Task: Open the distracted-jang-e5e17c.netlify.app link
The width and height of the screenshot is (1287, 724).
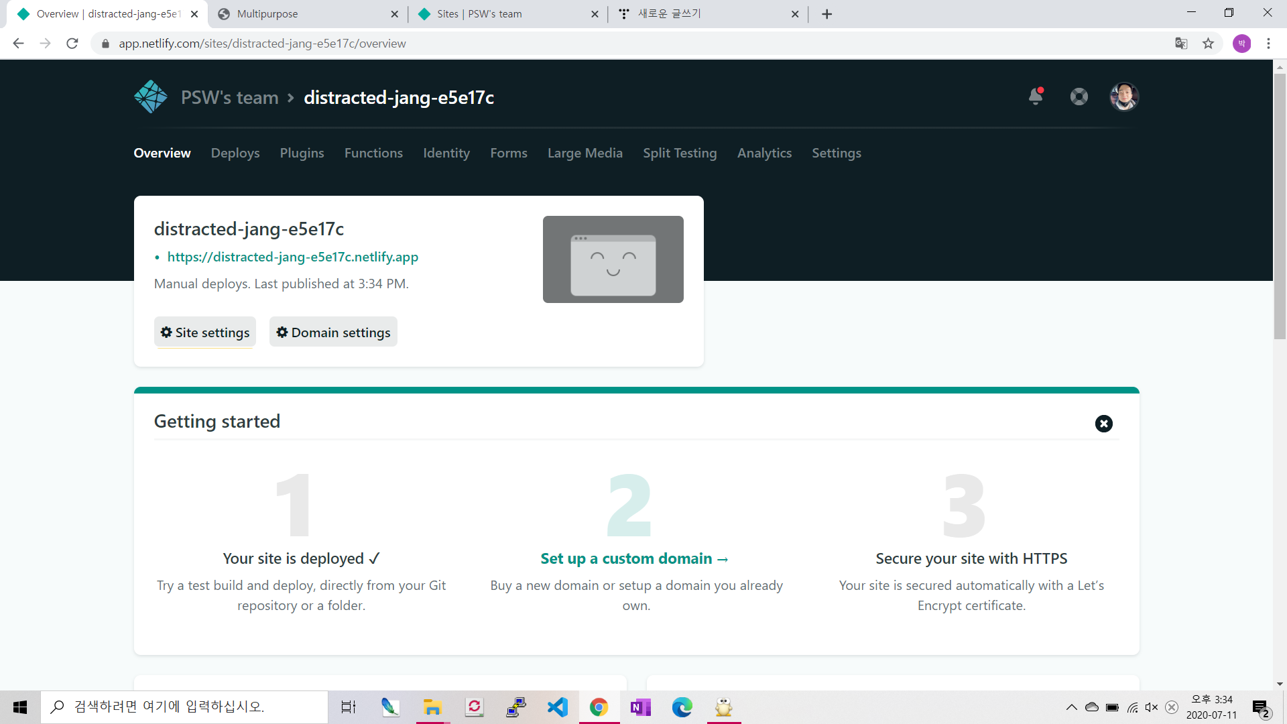Action: click(292, 257)
